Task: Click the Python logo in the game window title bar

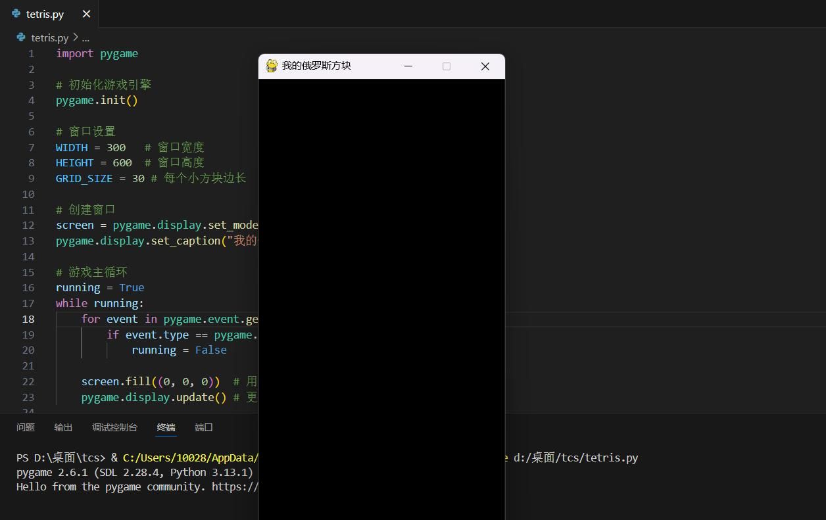Action: (x=271, y=66)
